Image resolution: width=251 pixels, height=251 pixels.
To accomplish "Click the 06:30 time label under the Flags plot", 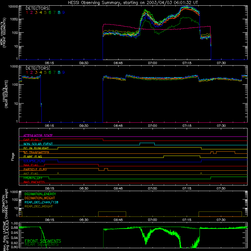I will [84, 189].
